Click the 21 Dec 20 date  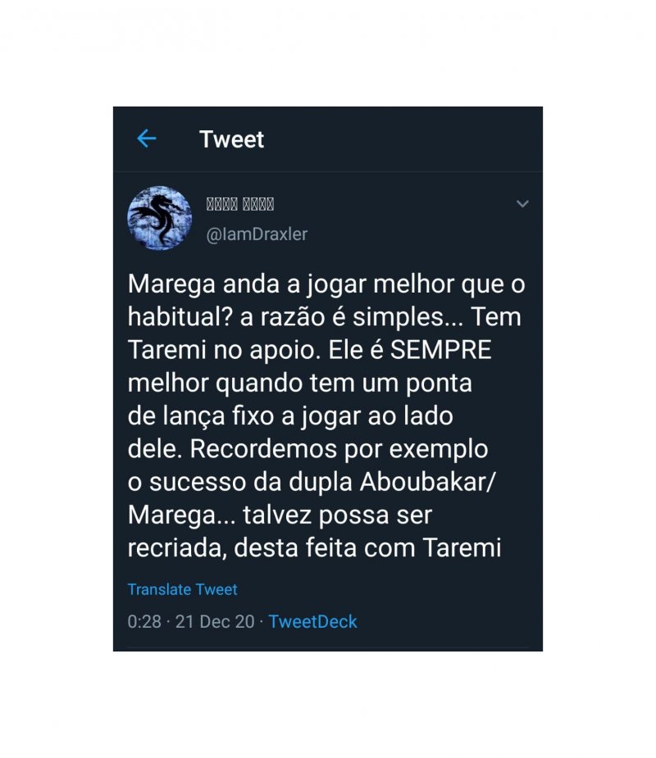coord(215,622)
